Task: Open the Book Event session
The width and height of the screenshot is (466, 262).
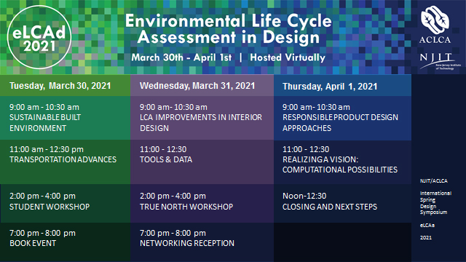Action: (x=65, y=242)
